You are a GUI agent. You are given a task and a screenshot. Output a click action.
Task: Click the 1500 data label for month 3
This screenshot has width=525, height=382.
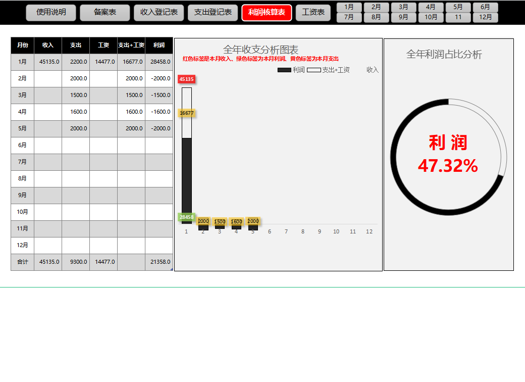220,221
